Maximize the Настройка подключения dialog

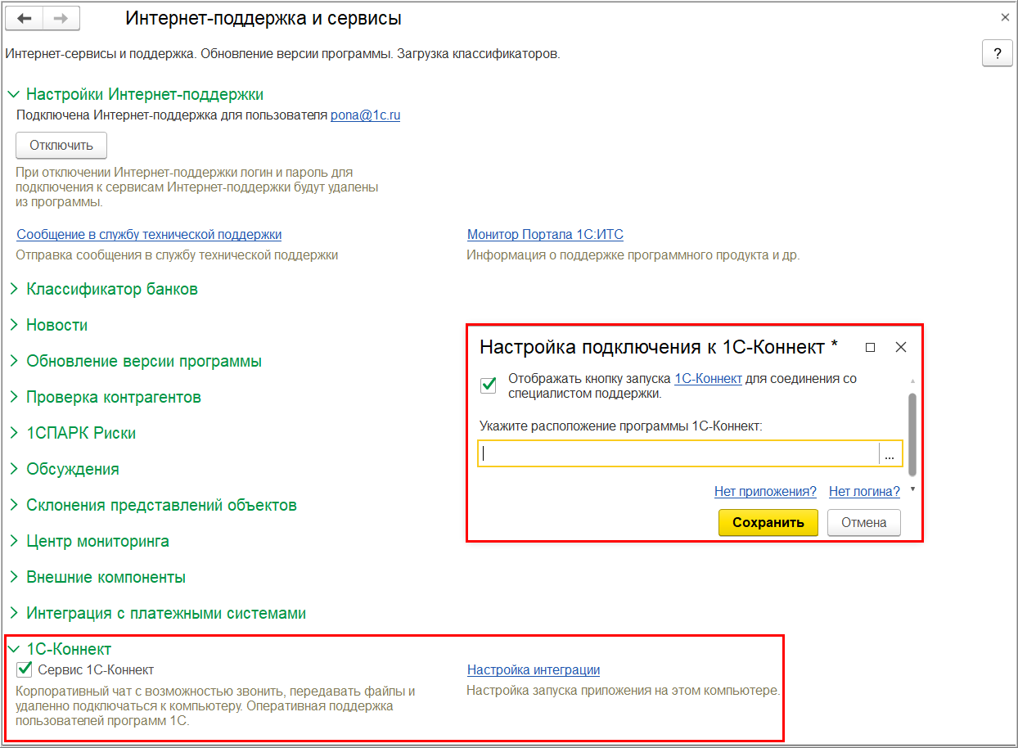870,347
